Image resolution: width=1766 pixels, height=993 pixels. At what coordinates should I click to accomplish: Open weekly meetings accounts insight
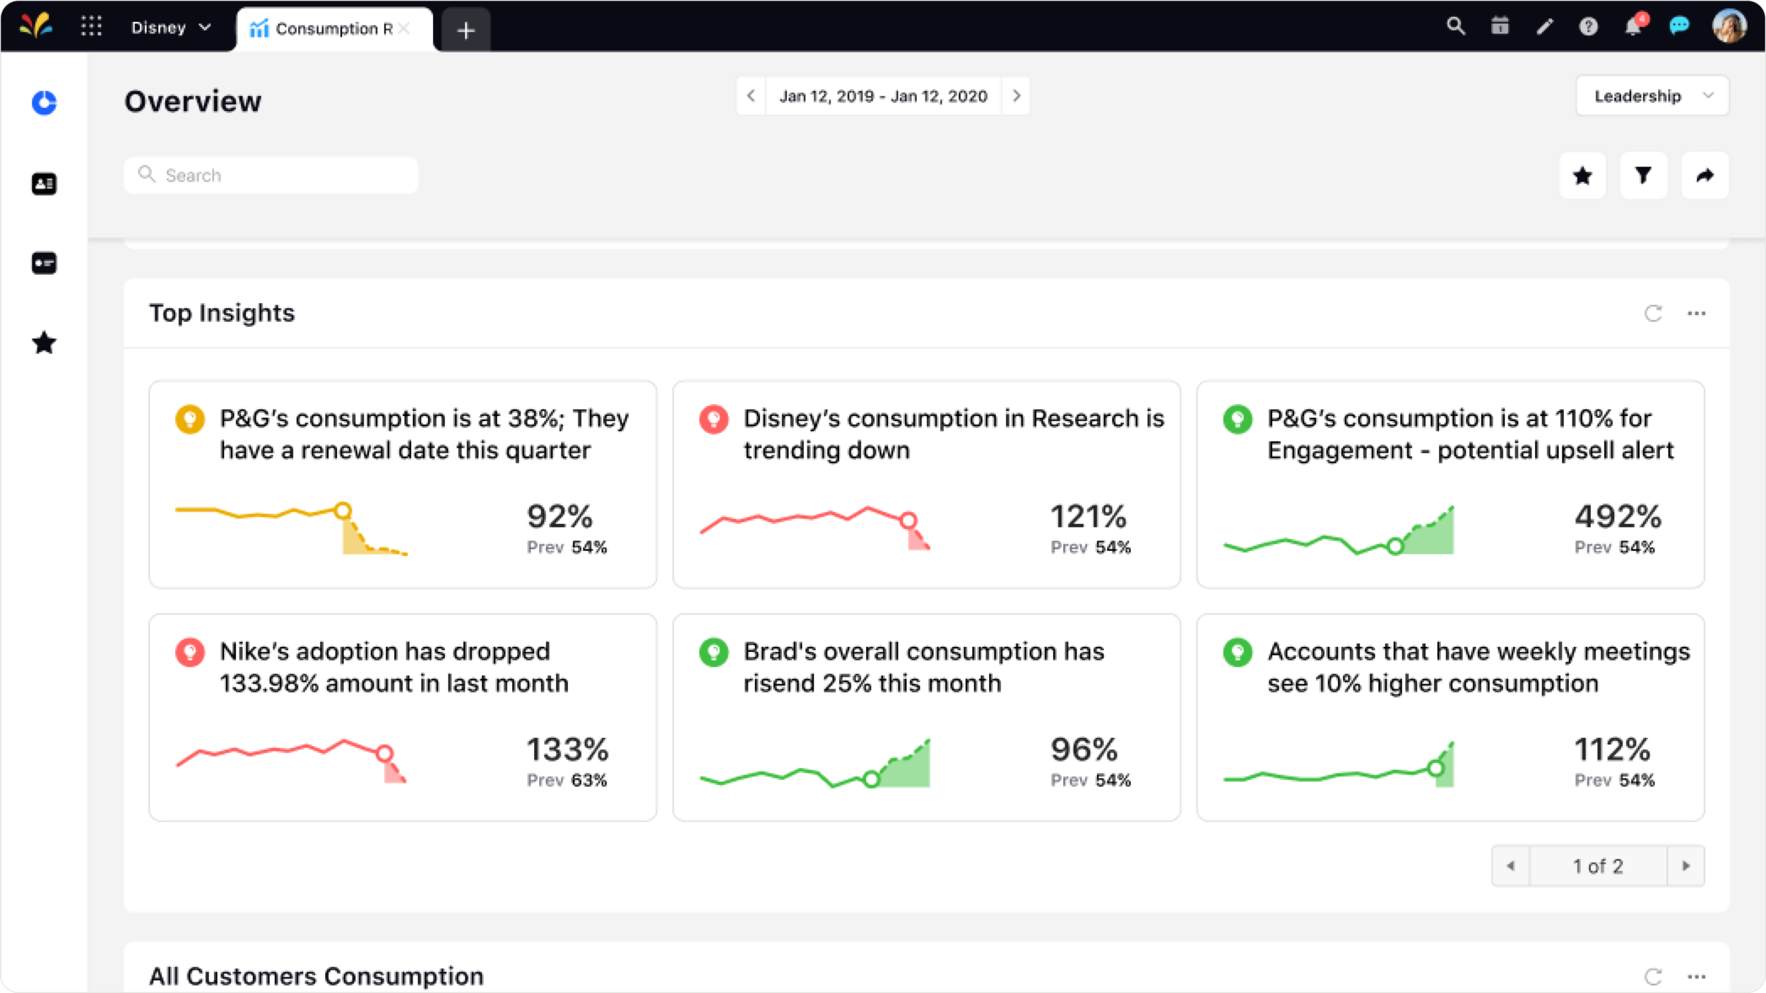point(1450,718)
